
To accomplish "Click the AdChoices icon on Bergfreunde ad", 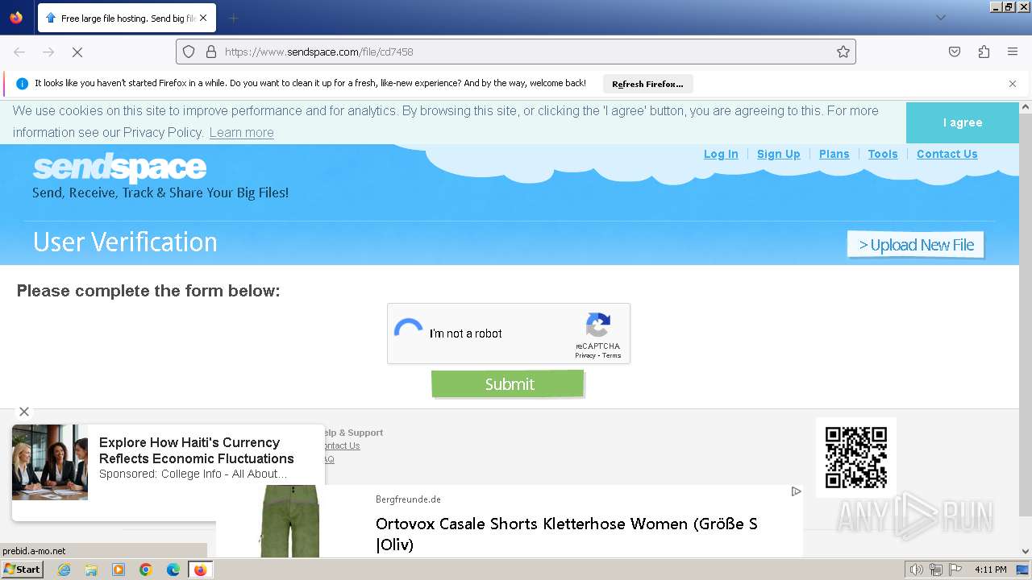I will [x=796, y=491].
